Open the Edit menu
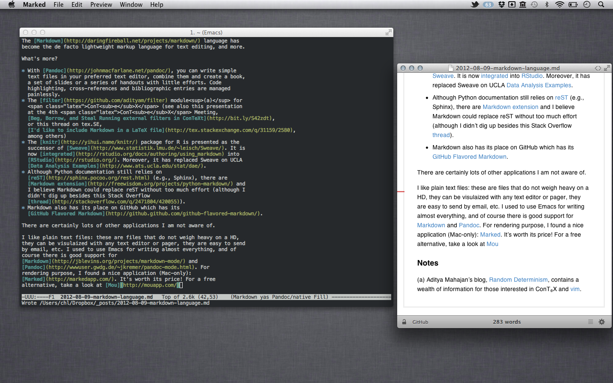613x383 pixels. tap(77, 5)
